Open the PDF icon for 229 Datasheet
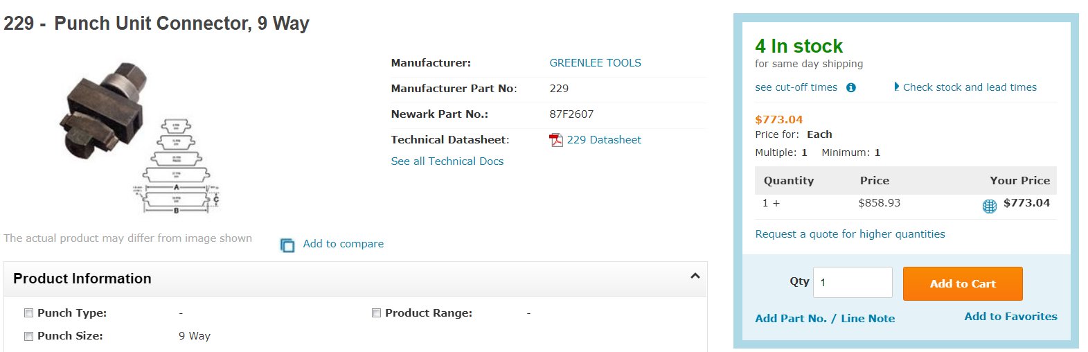 tap(556, 140)
